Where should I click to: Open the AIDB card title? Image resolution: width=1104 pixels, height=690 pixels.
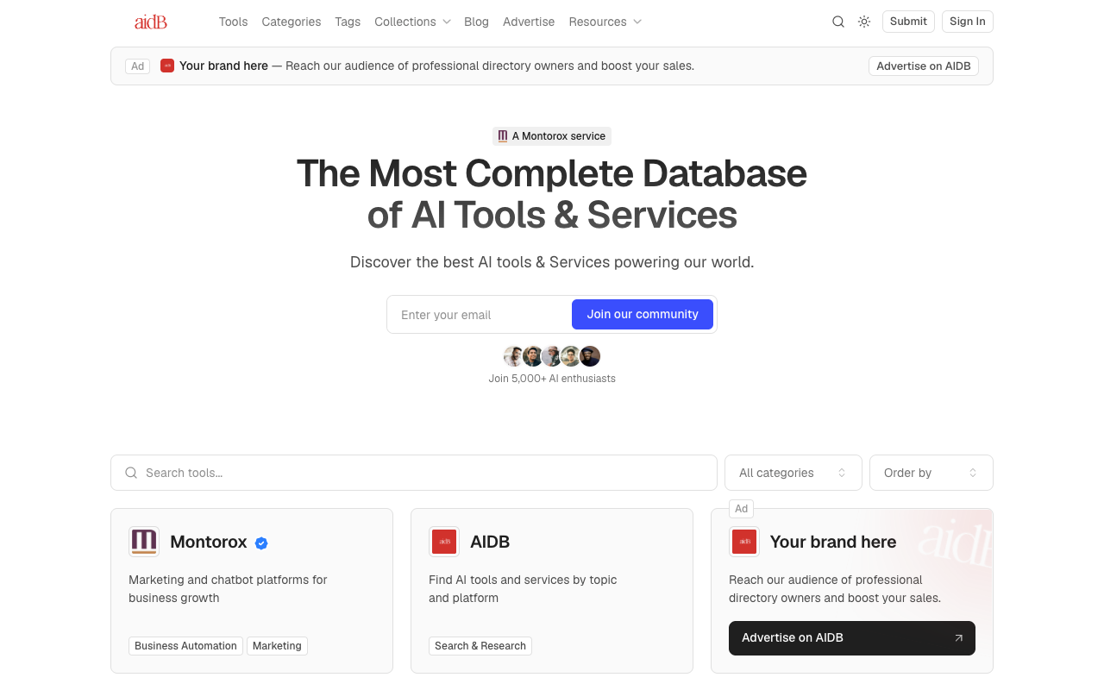point(490,542)
